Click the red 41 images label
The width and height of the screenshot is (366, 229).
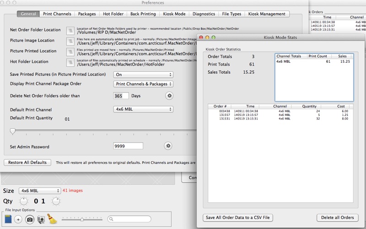73,191
